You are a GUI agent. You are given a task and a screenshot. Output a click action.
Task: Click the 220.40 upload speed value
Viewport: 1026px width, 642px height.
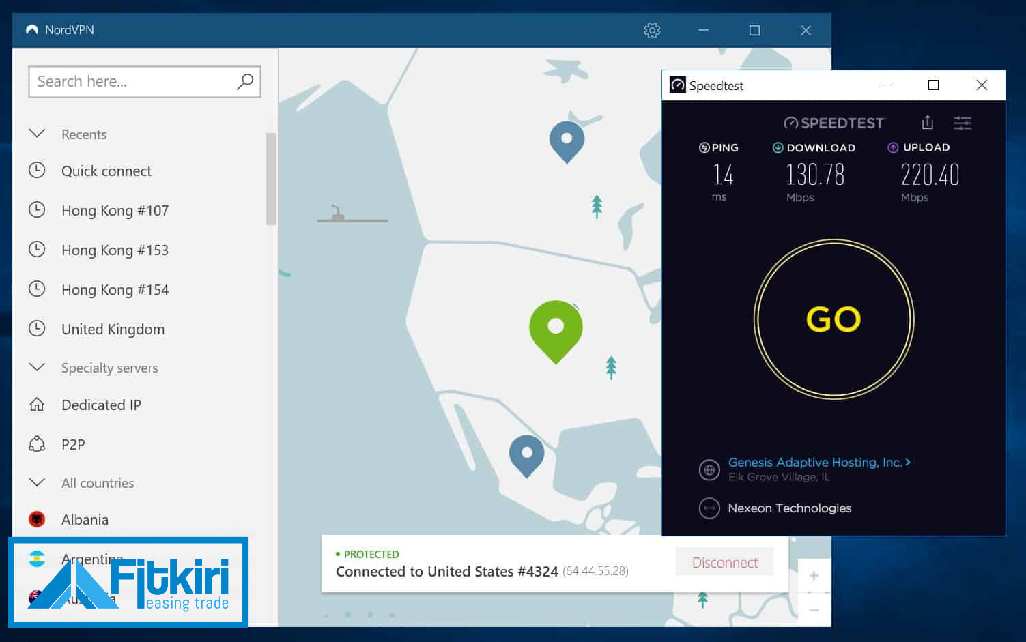tap(930, 175)
